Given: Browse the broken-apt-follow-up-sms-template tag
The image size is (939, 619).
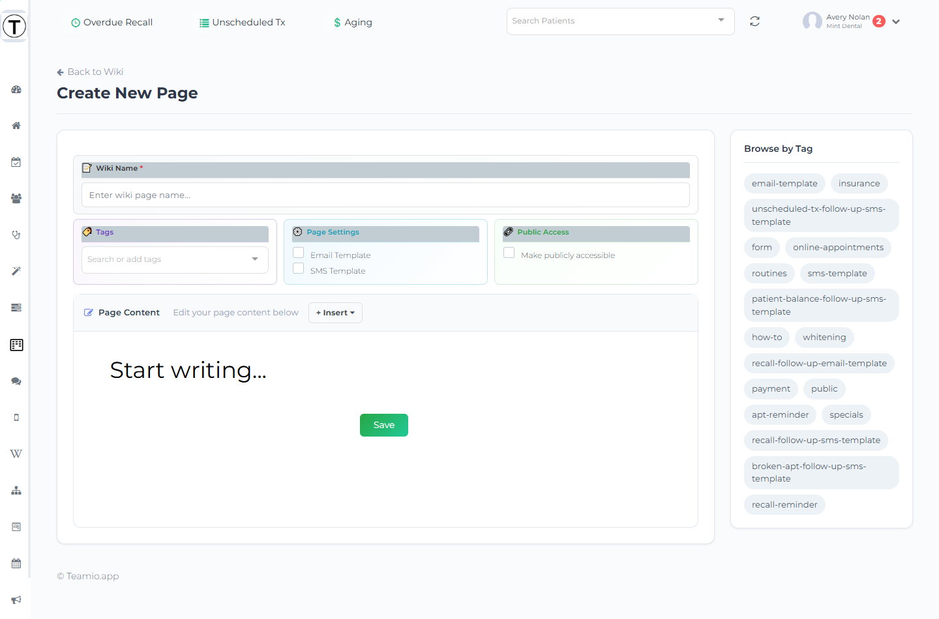Looking at the screenshot, I should tap(822, 473).
